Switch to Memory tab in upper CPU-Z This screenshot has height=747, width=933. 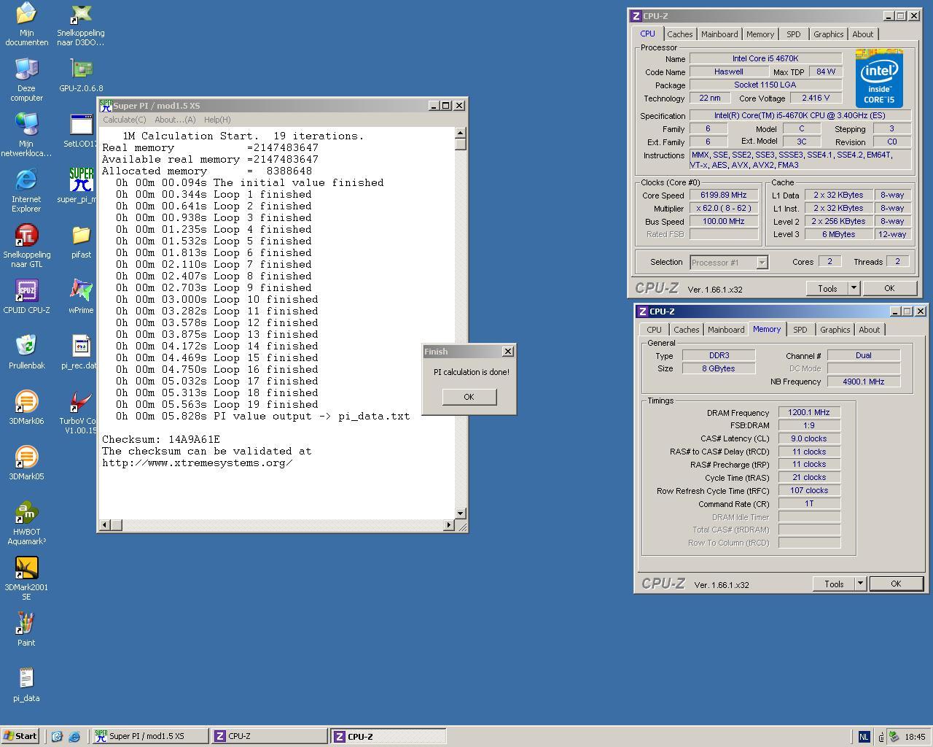[760, 34]
